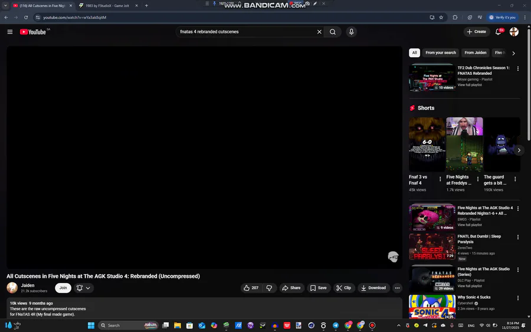View full playlist for AGK Studio (Series)
531x332 pixels.
(470, 286)
